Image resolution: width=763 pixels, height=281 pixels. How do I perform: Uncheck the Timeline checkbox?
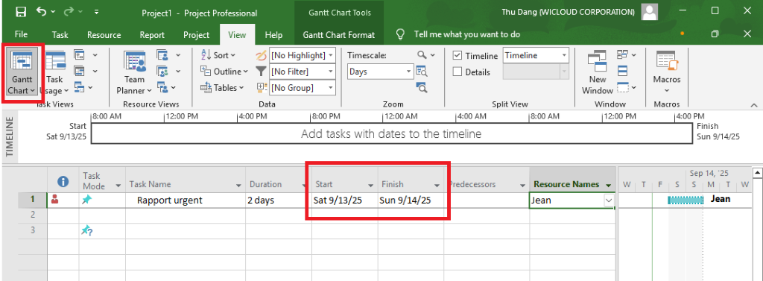tap(457, 55)
